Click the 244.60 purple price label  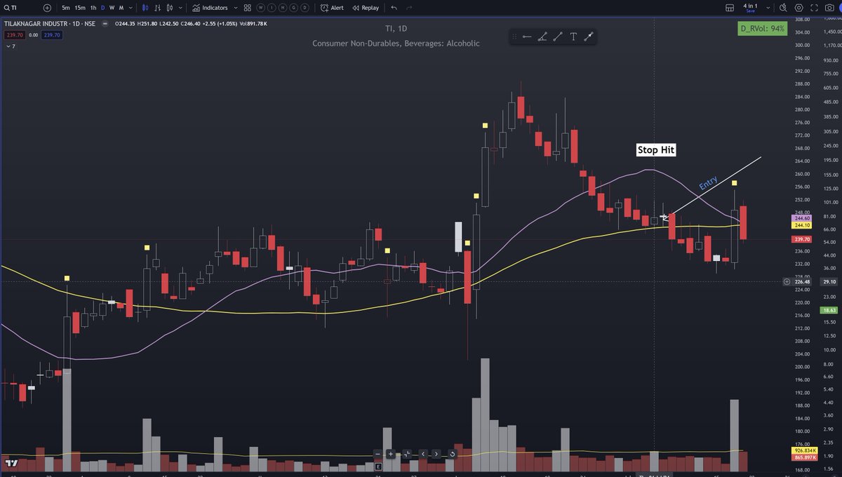[802, 218]
